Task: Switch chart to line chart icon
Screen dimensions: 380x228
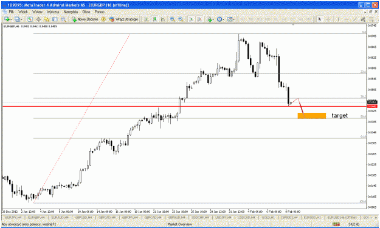Action: (x=163, y=19)
